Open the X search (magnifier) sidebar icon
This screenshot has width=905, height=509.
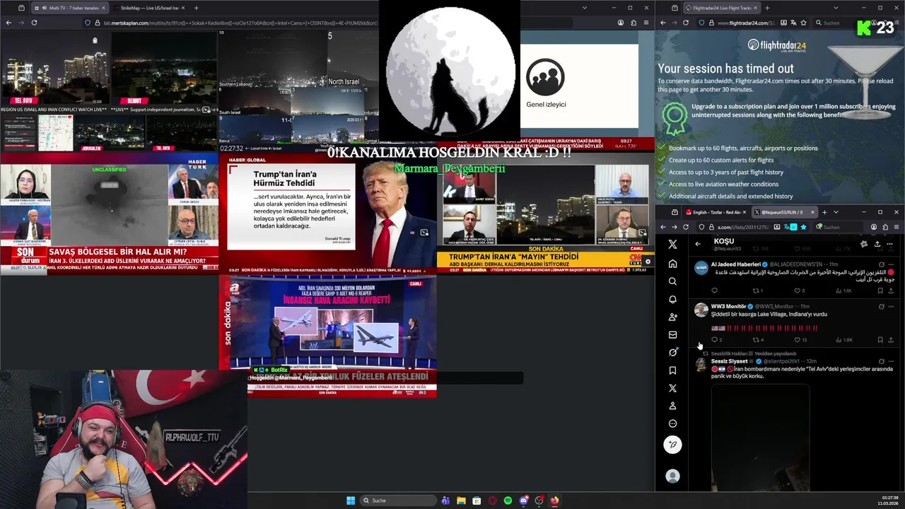[672, 281]
